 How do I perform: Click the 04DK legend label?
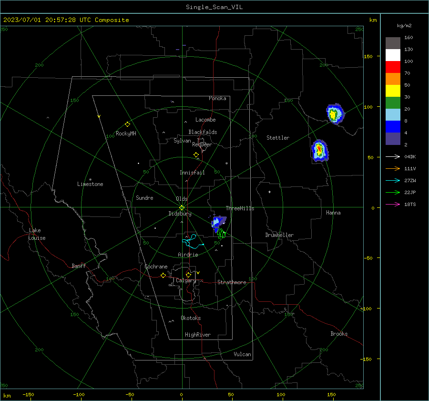coord(410,156)
